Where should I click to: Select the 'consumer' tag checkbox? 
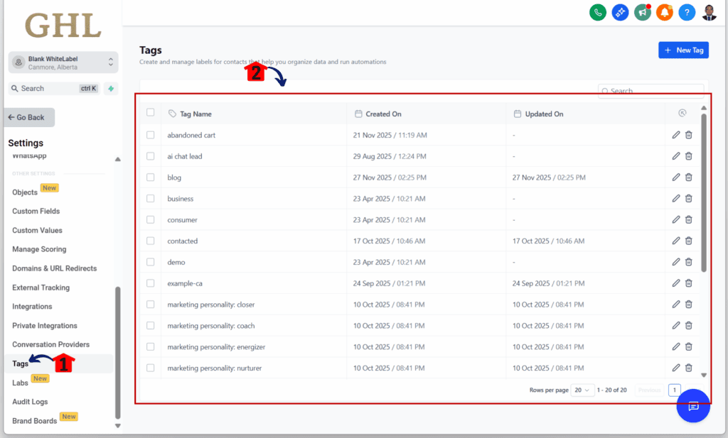[x=150, y=220]
